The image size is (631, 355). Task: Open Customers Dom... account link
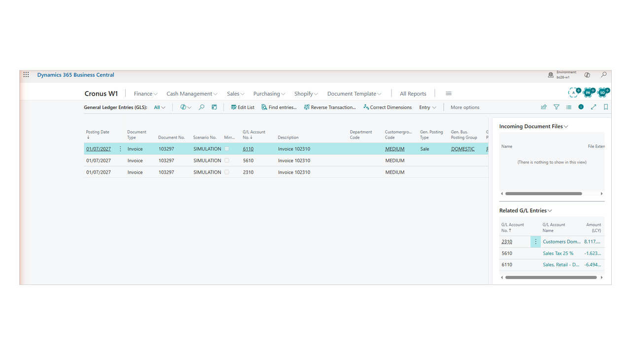(x=561, y=242)
